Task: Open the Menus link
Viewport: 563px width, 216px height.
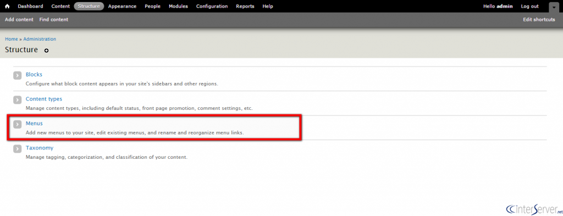Action: 34,123
